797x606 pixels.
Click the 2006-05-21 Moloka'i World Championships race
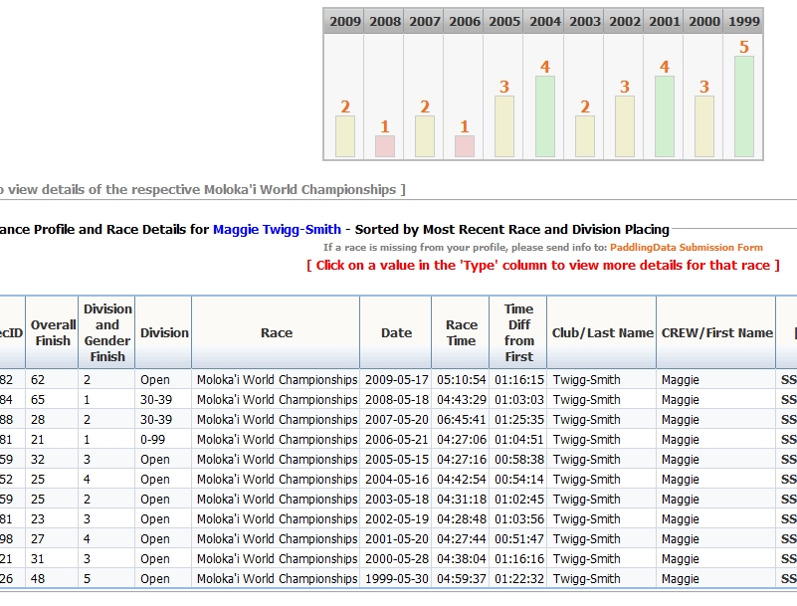[x=277, y=440]
